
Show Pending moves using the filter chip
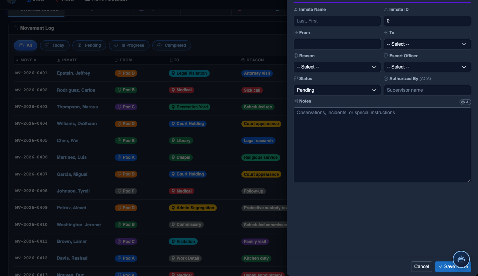pyautogui.click(x=89, y=45)
